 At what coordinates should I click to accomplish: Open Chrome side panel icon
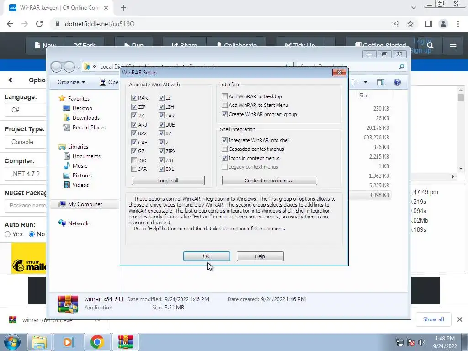[429, 24]
